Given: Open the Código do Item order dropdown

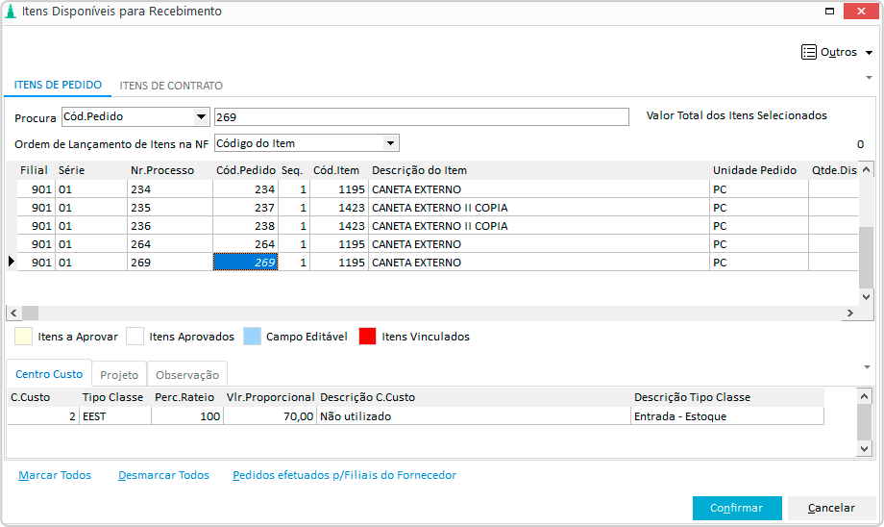Looking at the screenshot, I should [x=390, y=143].
